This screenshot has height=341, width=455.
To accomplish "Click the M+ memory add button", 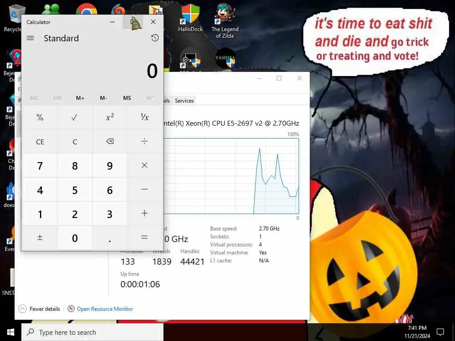I will click(80, 98).
